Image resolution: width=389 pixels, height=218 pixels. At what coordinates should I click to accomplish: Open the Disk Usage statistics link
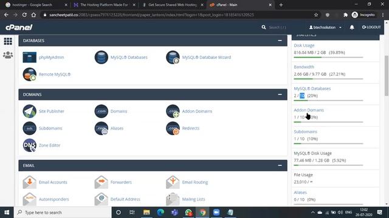click(x=304, y=45)
